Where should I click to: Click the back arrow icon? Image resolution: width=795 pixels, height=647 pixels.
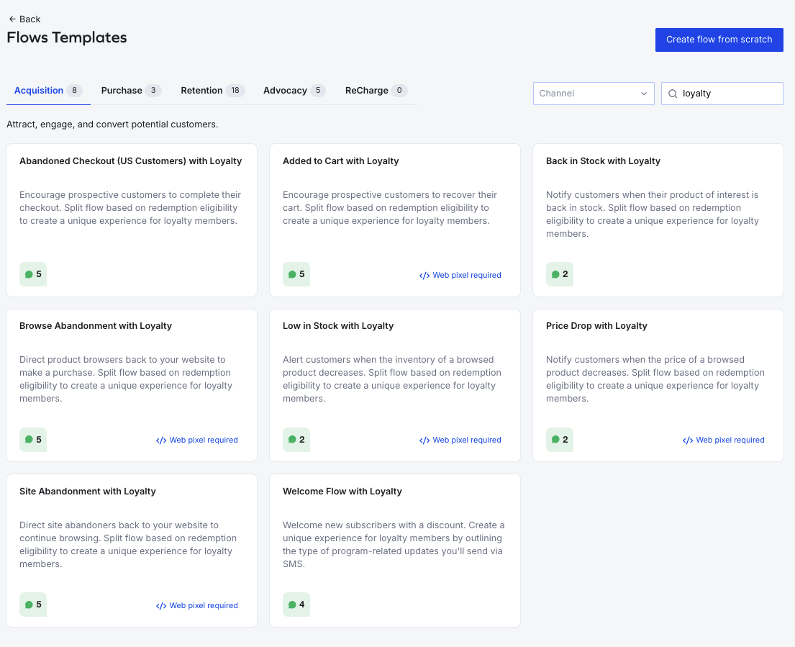point(12,19)
